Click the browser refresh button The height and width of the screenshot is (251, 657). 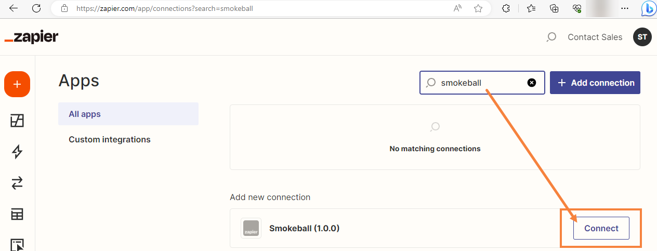pyautogui.click(x=36, y=8)
